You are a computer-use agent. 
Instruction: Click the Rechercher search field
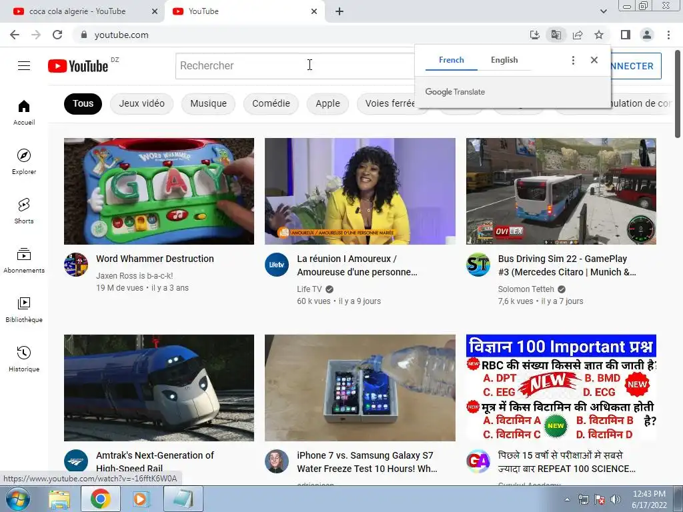click(294, 66)
